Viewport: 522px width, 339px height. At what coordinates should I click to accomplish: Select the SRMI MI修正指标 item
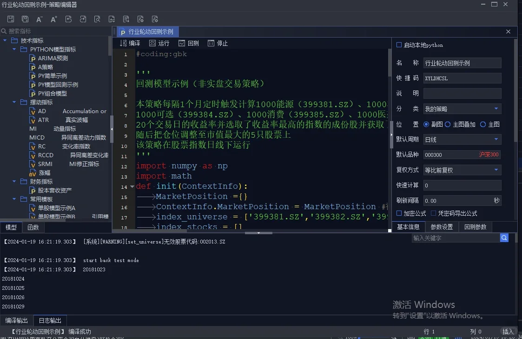pos(64,164)
